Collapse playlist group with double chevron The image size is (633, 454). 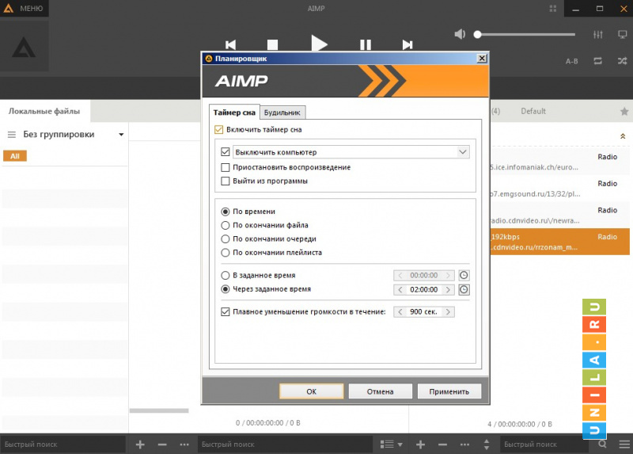tap(623, 136)
